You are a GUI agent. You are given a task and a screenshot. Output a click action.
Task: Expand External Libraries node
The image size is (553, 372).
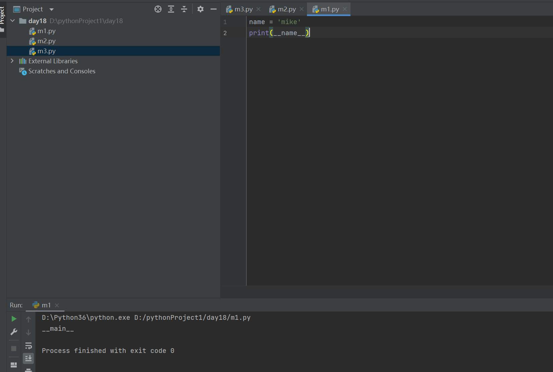(x=12, y=61)
